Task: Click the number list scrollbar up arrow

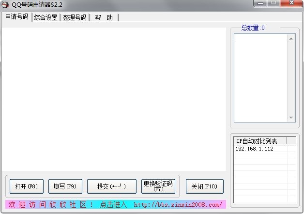Action: click(291, 39)
